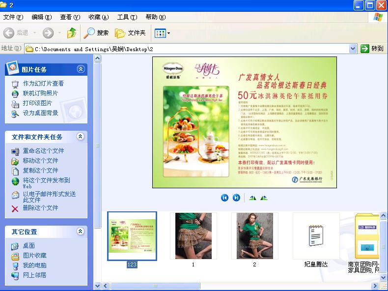Open the 收藏(A) menu
The image size is (388, 291).
99,17
